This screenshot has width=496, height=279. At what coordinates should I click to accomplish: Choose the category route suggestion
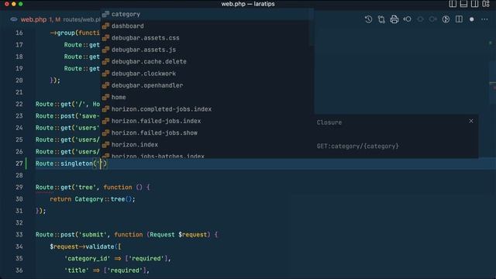pyautogui.click(x=207, y=14)
